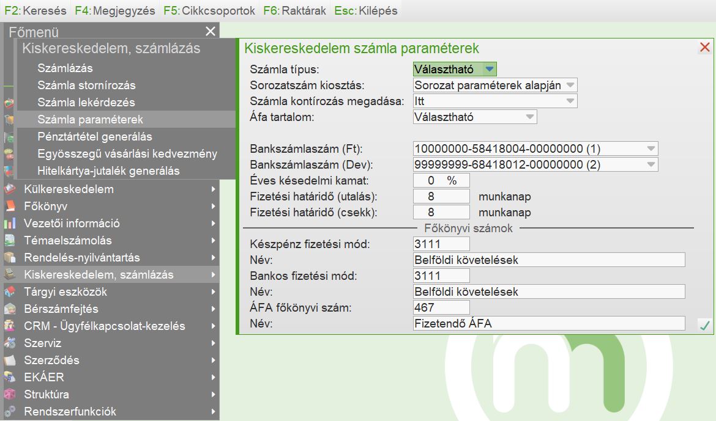The image size is (716, 421).
Task: Confirm parameters with the green checkmark
Action: [x=704, y=325]
